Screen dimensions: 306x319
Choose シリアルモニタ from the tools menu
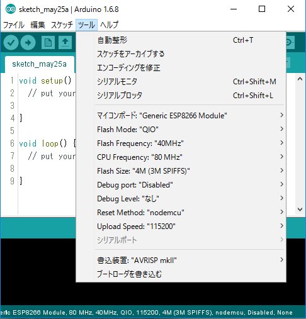click(x=181, y=81)
